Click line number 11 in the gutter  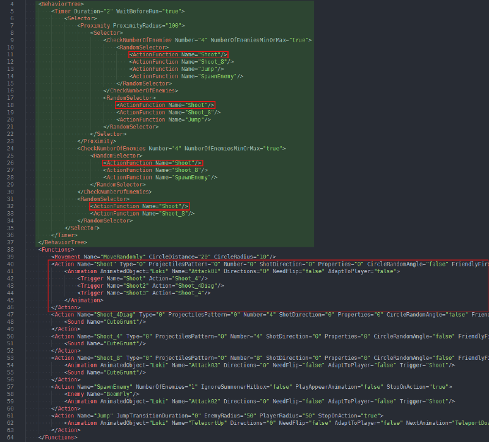point(10,54)
